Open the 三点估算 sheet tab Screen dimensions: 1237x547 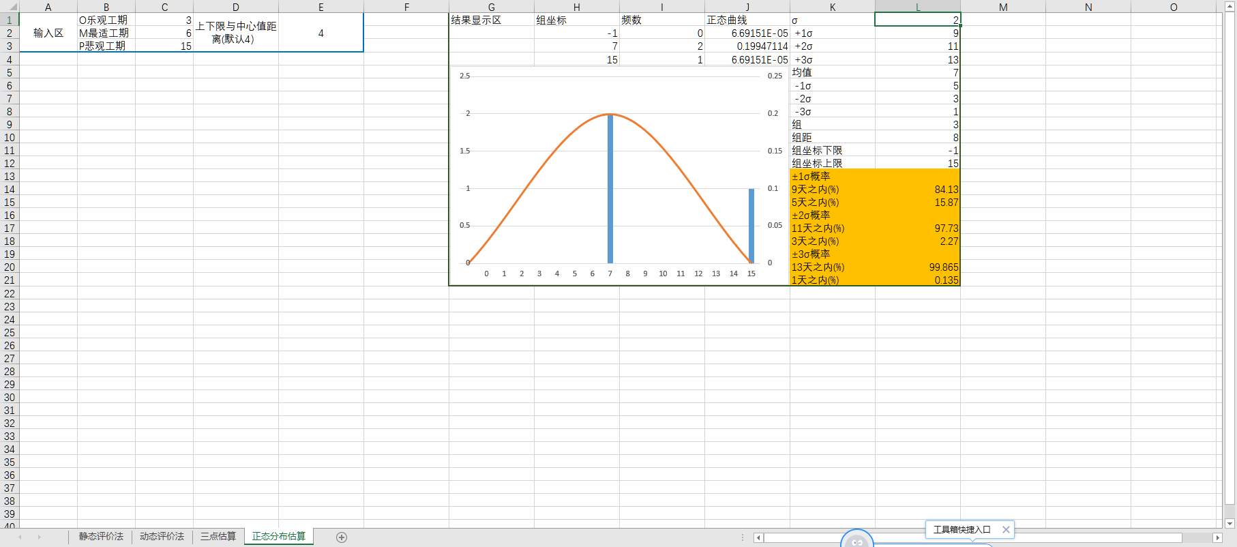[x=218, y=537]
